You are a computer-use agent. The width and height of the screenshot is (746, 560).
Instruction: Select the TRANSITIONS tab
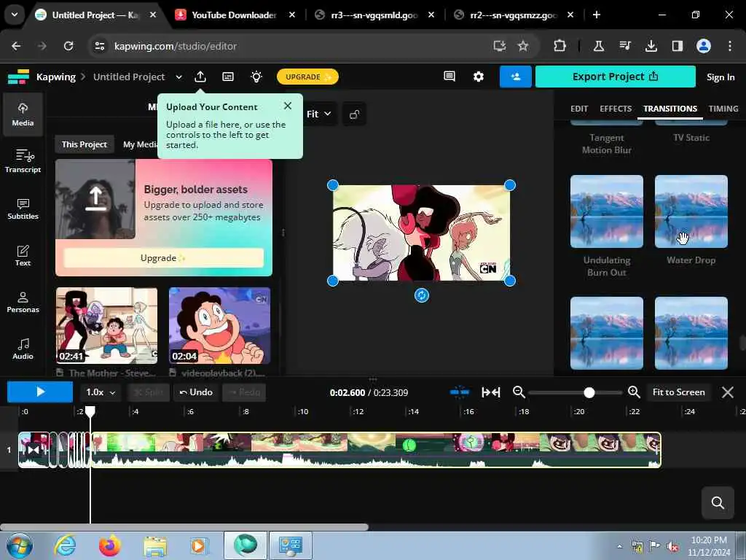point(670,109)
